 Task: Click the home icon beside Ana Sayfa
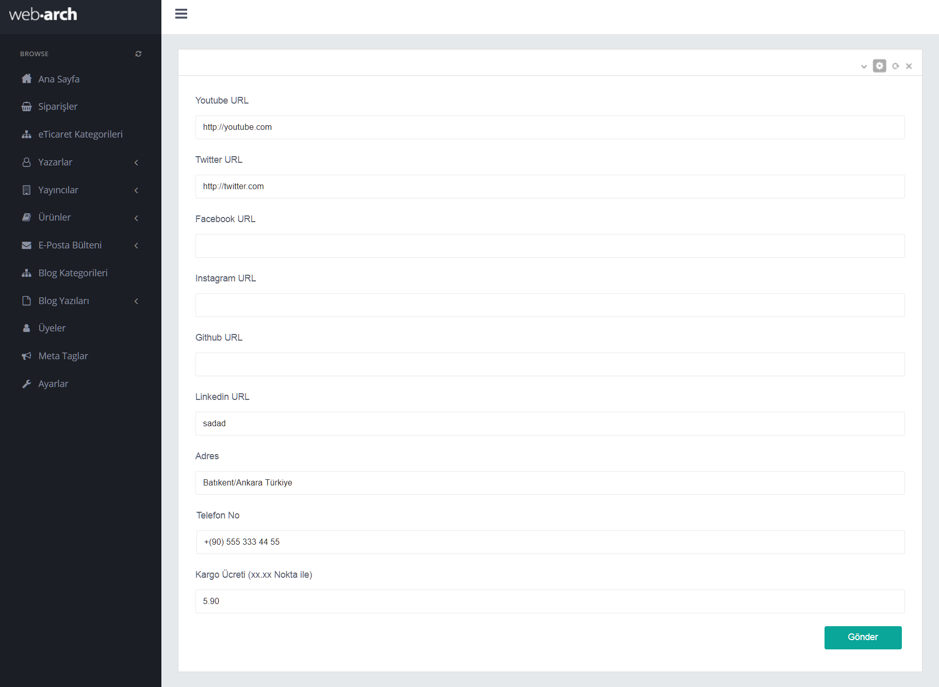(27, 79)
